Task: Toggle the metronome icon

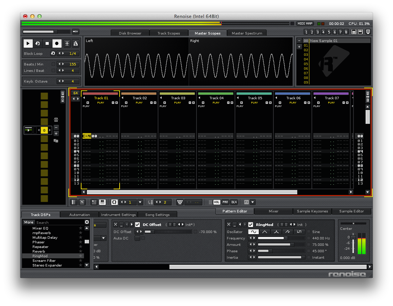Action: point(75,43)
